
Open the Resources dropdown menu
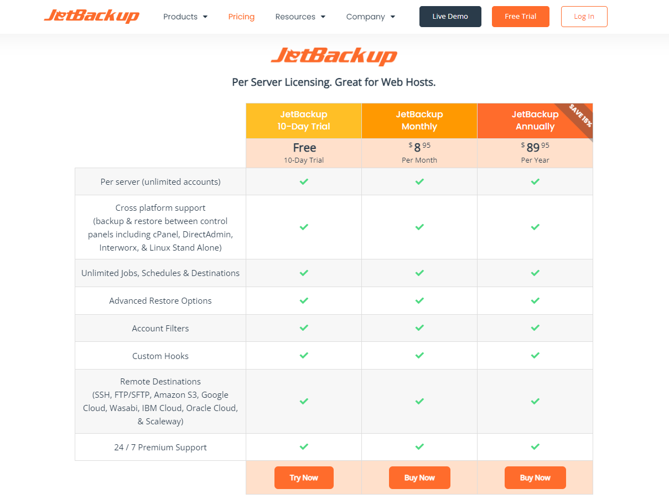point(300,17)
